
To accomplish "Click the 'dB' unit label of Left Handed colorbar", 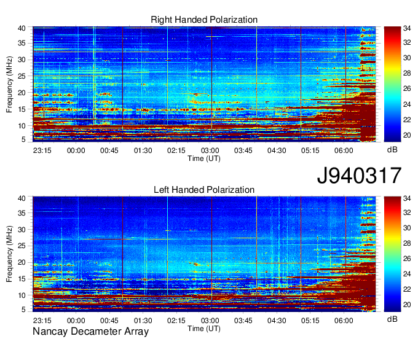I will coord(392,319).
